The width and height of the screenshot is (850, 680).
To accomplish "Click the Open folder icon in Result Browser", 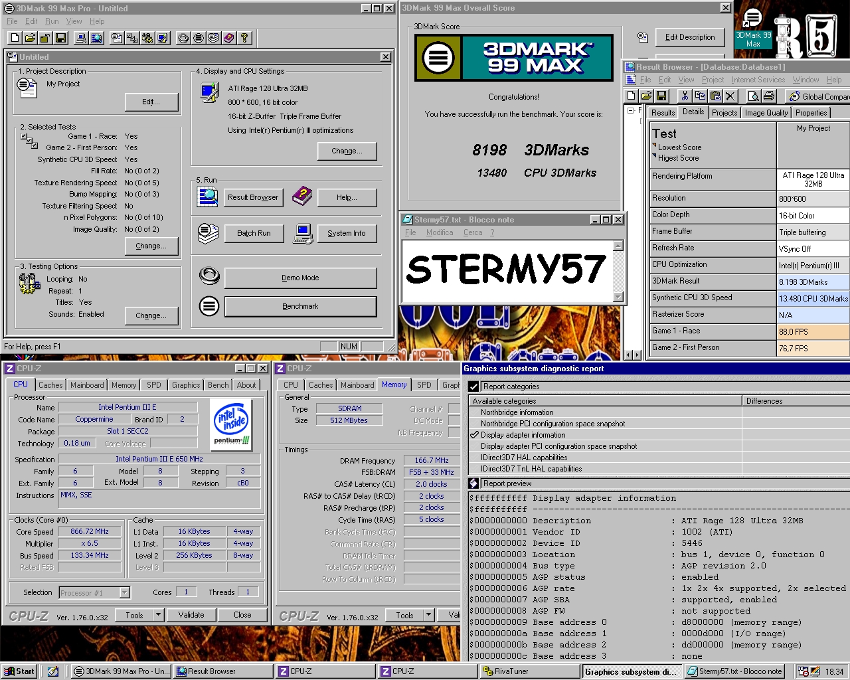I will point(647,96).
